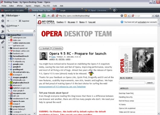Switch to the PC INpact tab
Image resolution: width=160 pixels, height=115 pixels.
point(98,10)
